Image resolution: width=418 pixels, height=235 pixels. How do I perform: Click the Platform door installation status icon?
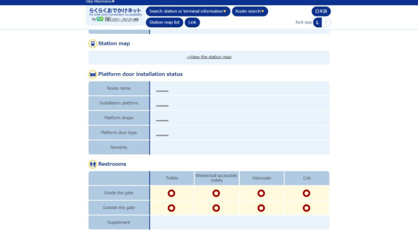[93, 74]
